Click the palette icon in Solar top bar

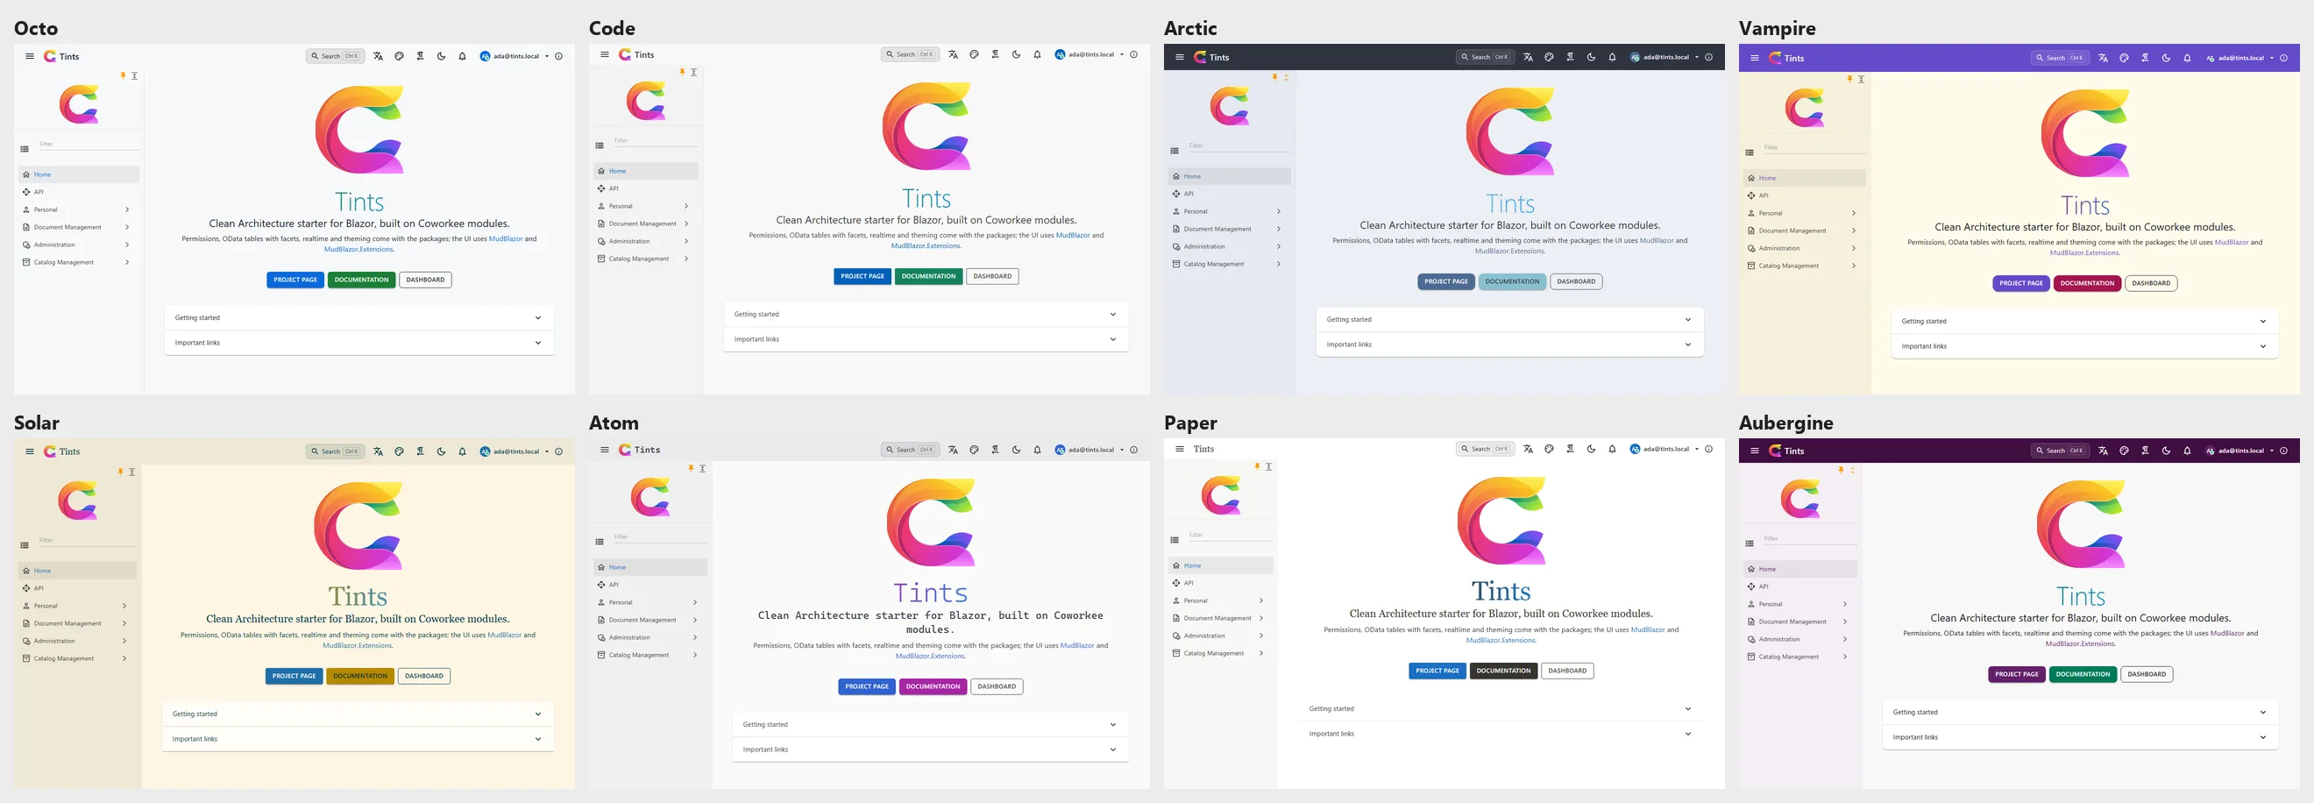point(399,451)
